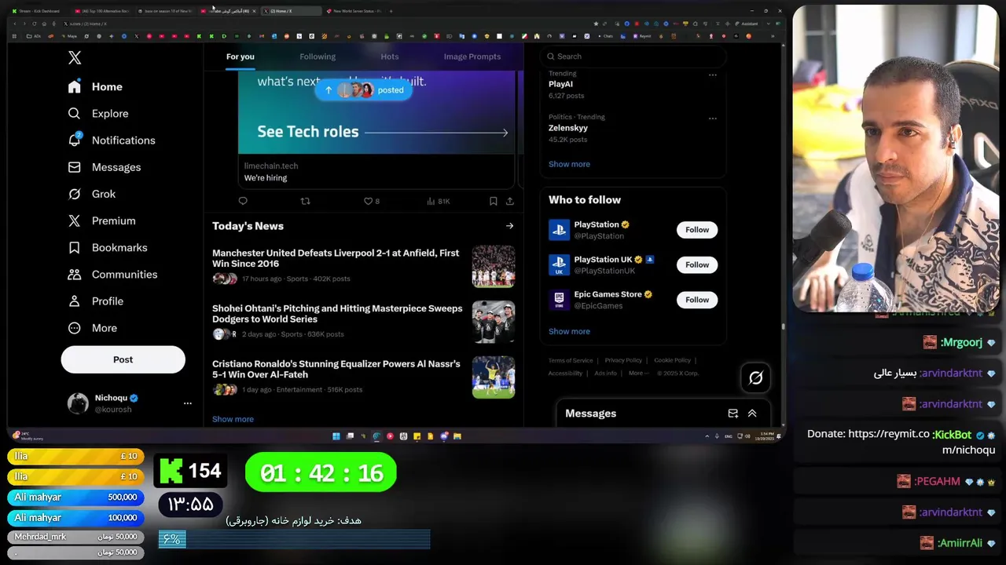The width and height of the screenshot is (1006, 565).
Task: Expand the Messages drawer
Action: pyautogui.click(x=752, y=414)
